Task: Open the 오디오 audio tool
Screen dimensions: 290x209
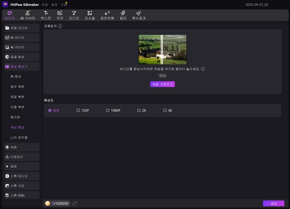Action: 74,15
